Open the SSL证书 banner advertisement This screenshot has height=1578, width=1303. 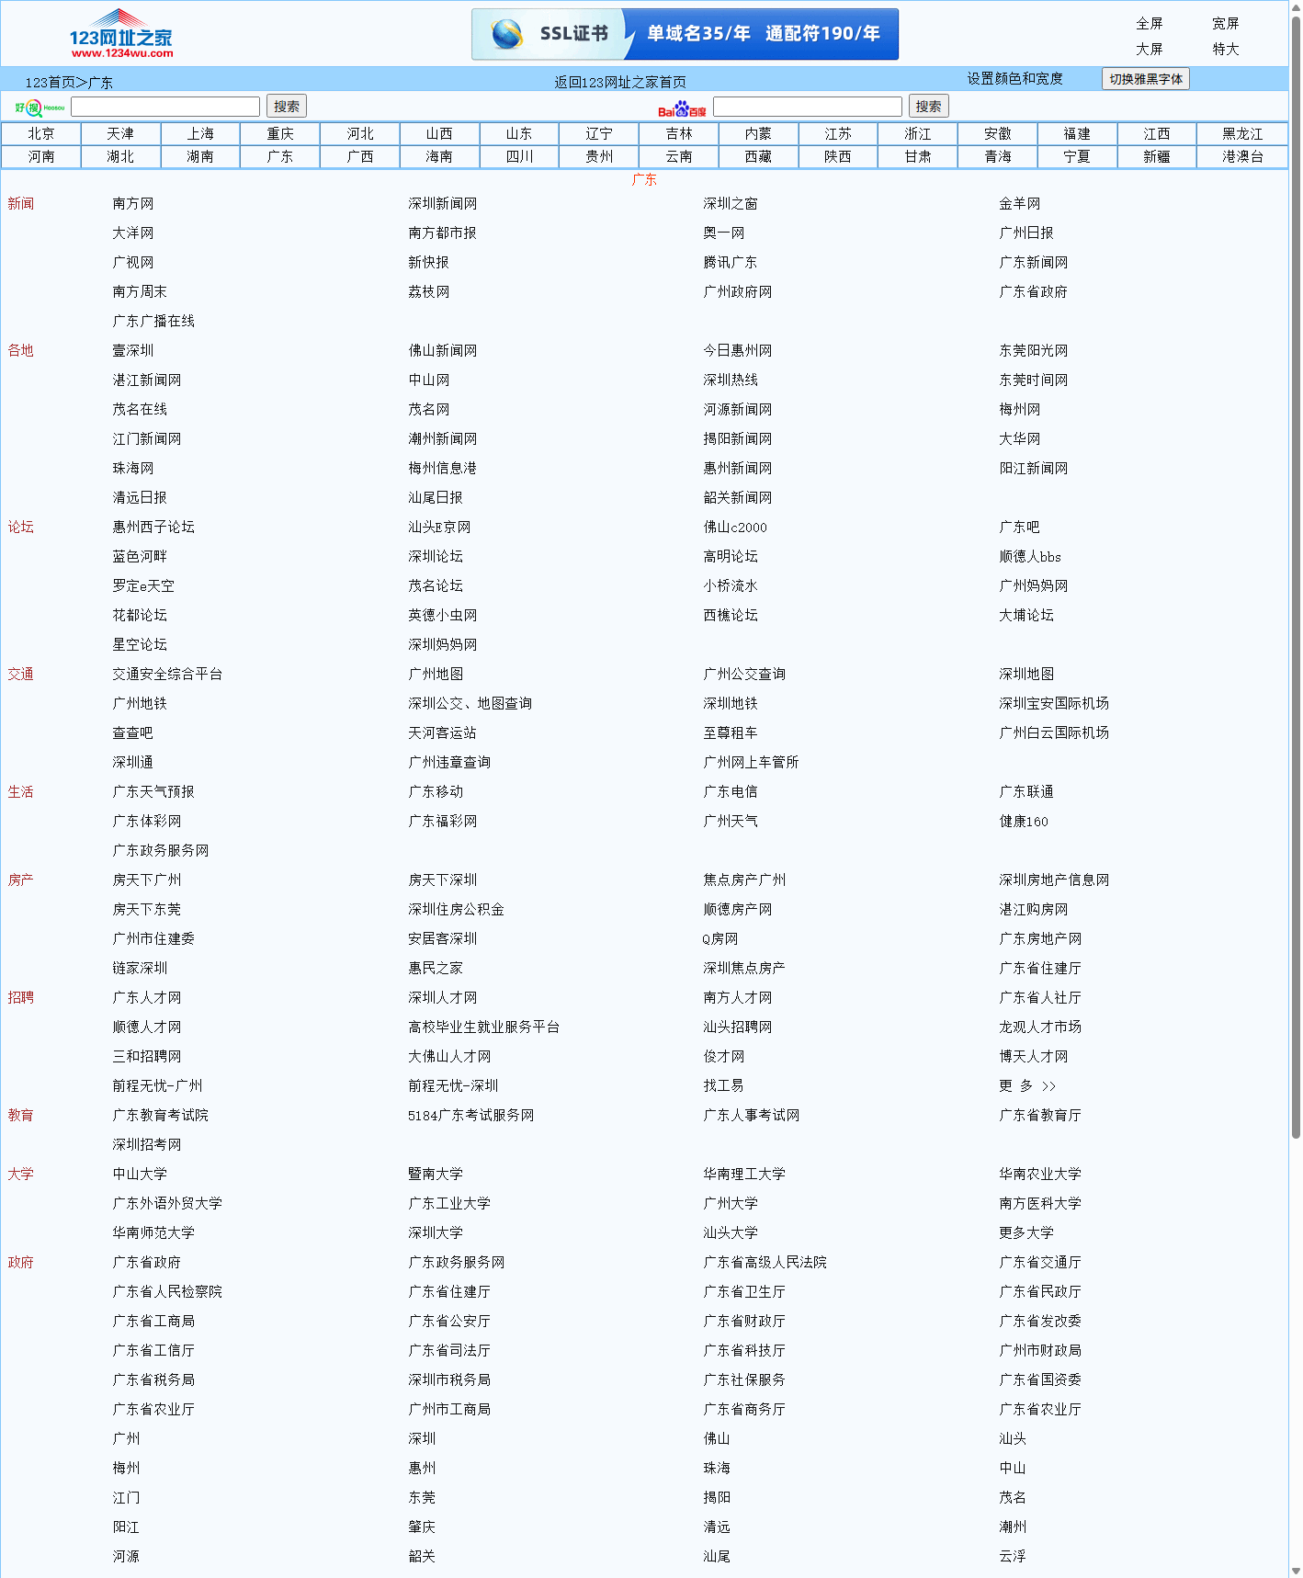[x=685, y=35]
